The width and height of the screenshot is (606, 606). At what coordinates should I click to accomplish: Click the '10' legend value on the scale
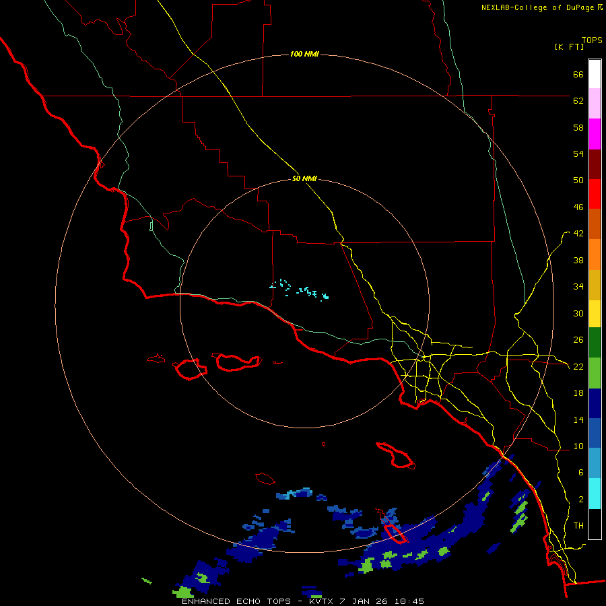click(578, 446)
